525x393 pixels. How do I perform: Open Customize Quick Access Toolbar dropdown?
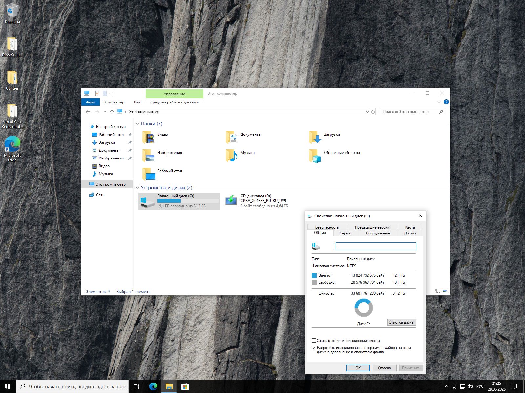point(111,94)
